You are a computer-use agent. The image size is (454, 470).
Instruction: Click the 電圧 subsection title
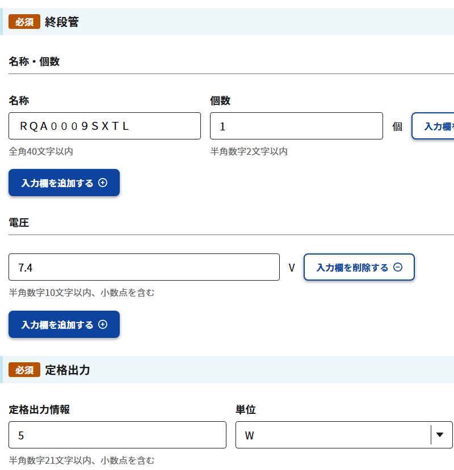(x=19, y=223)
